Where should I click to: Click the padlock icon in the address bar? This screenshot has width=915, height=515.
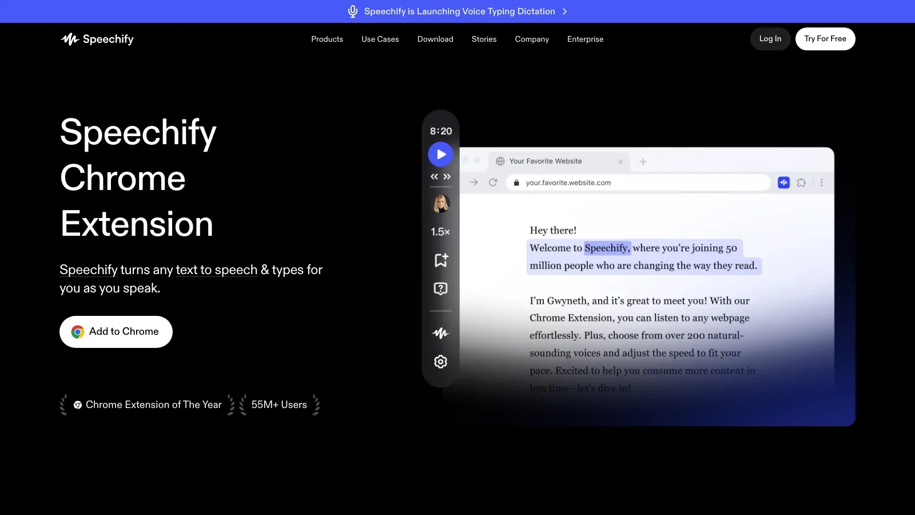[516, 183]
